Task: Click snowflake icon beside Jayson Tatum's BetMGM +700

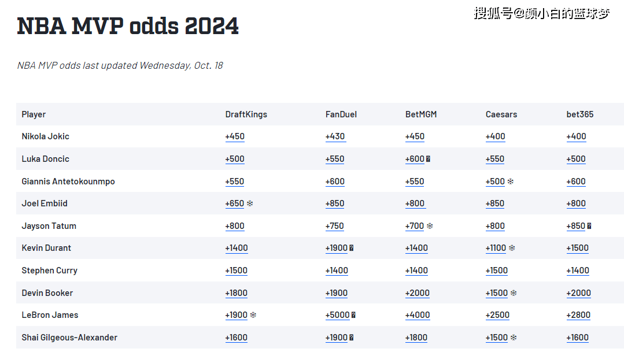Action: point(430,226)
